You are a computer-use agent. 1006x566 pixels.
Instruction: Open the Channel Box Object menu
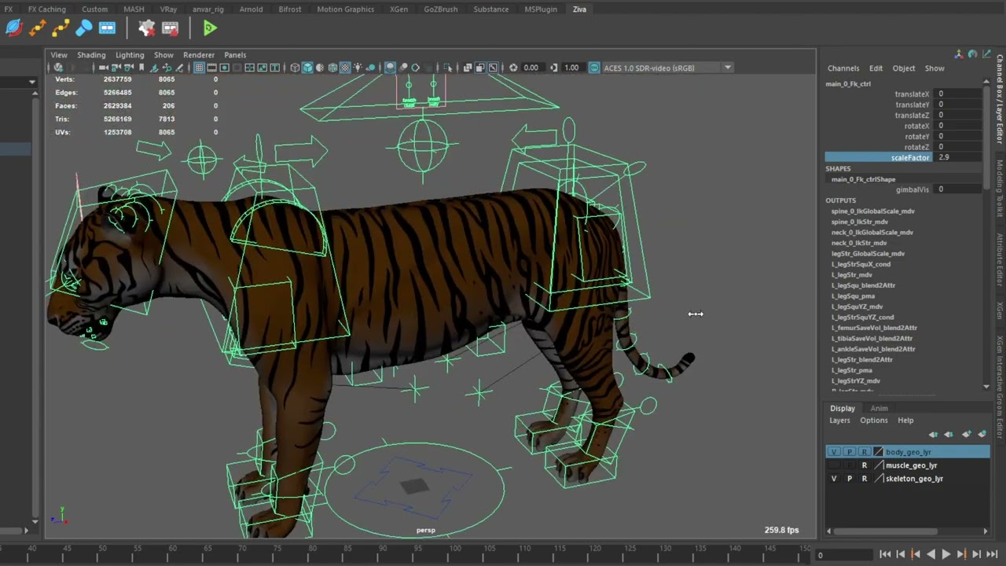coord(904,68)
